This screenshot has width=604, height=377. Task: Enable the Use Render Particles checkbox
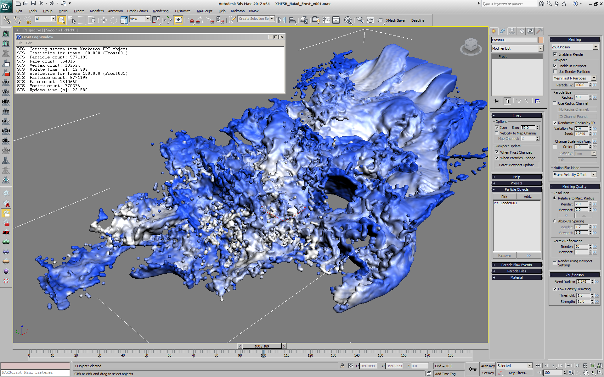(555, 71)
